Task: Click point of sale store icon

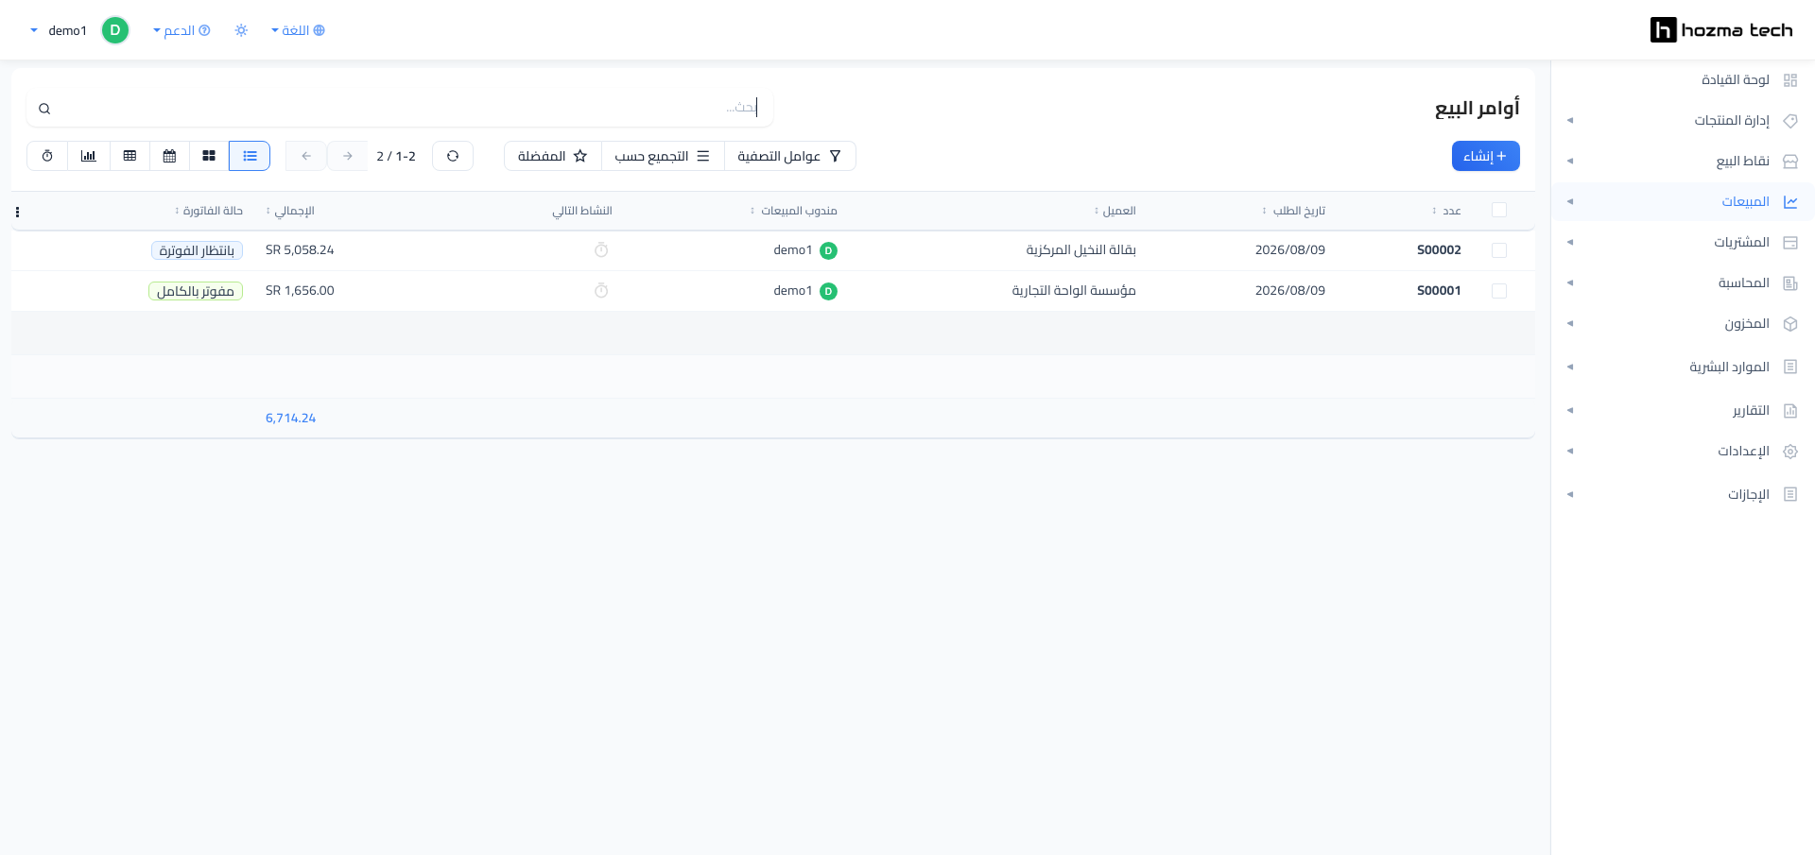Action: [x=1790, y=162]
